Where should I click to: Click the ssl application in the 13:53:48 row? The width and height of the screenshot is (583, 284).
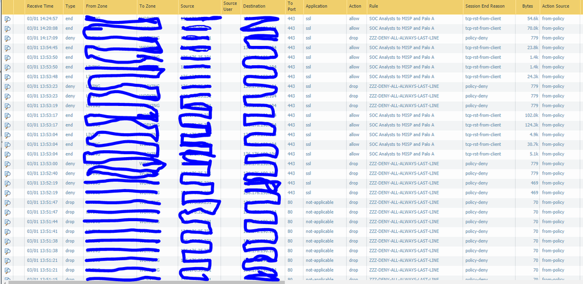pyautogui.click(x=308, y=76)
